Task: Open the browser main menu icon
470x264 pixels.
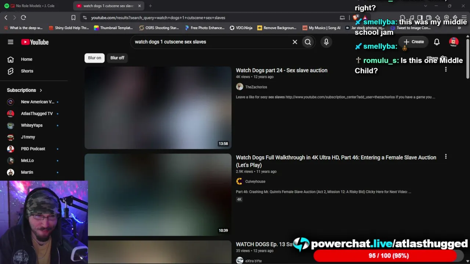Action: 463,18
